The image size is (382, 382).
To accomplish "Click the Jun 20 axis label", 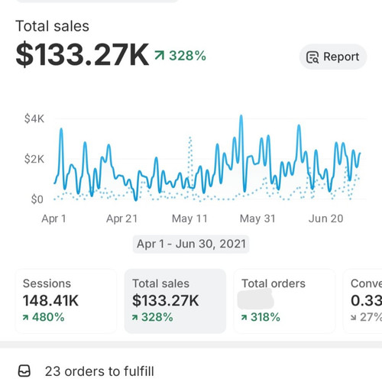I will point(325,219).
